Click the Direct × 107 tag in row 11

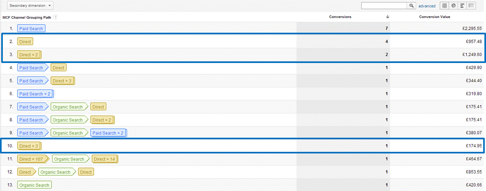pyautogui.click(x=34, y=159)
